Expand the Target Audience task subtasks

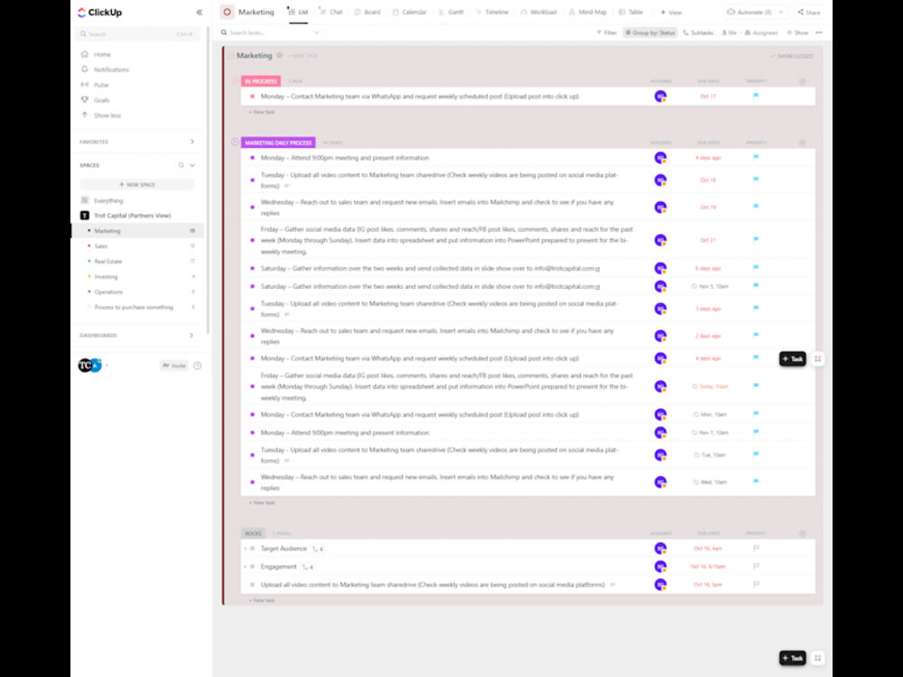244,548
